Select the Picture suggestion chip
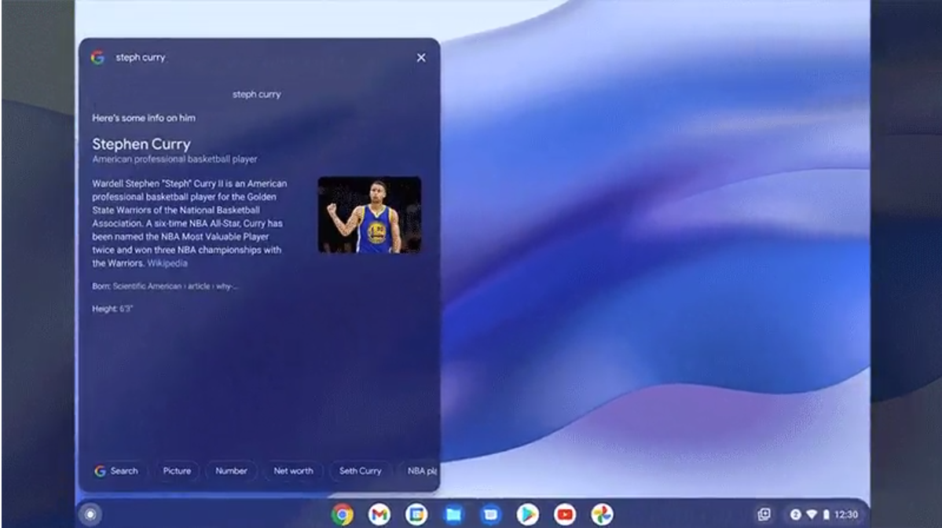 [x=177, y=471]
